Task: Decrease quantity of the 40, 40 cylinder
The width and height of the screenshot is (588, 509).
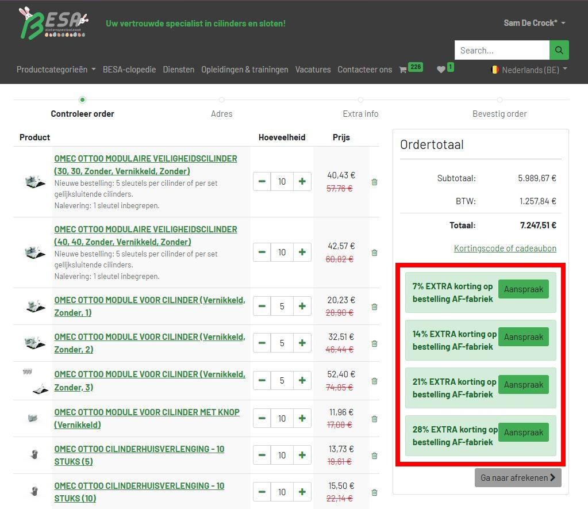Action: coord(262,252)
